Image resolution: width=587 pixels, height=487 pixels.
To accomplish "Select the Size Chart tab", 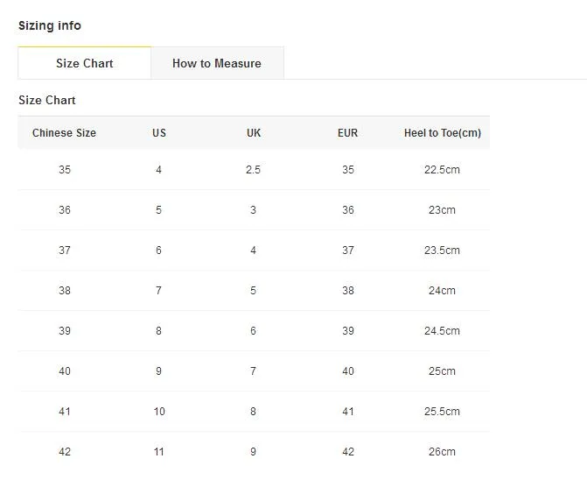I will (x=85, y=63).
